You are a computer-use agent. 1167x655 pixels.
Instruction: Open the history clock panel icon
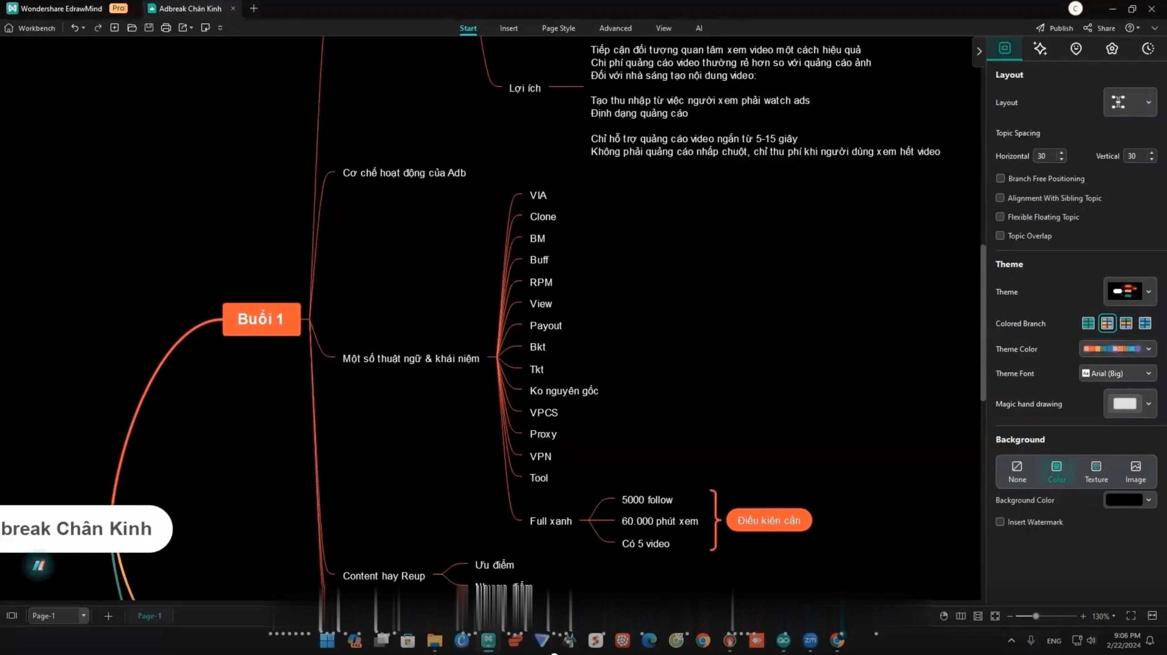[1148, 48]
